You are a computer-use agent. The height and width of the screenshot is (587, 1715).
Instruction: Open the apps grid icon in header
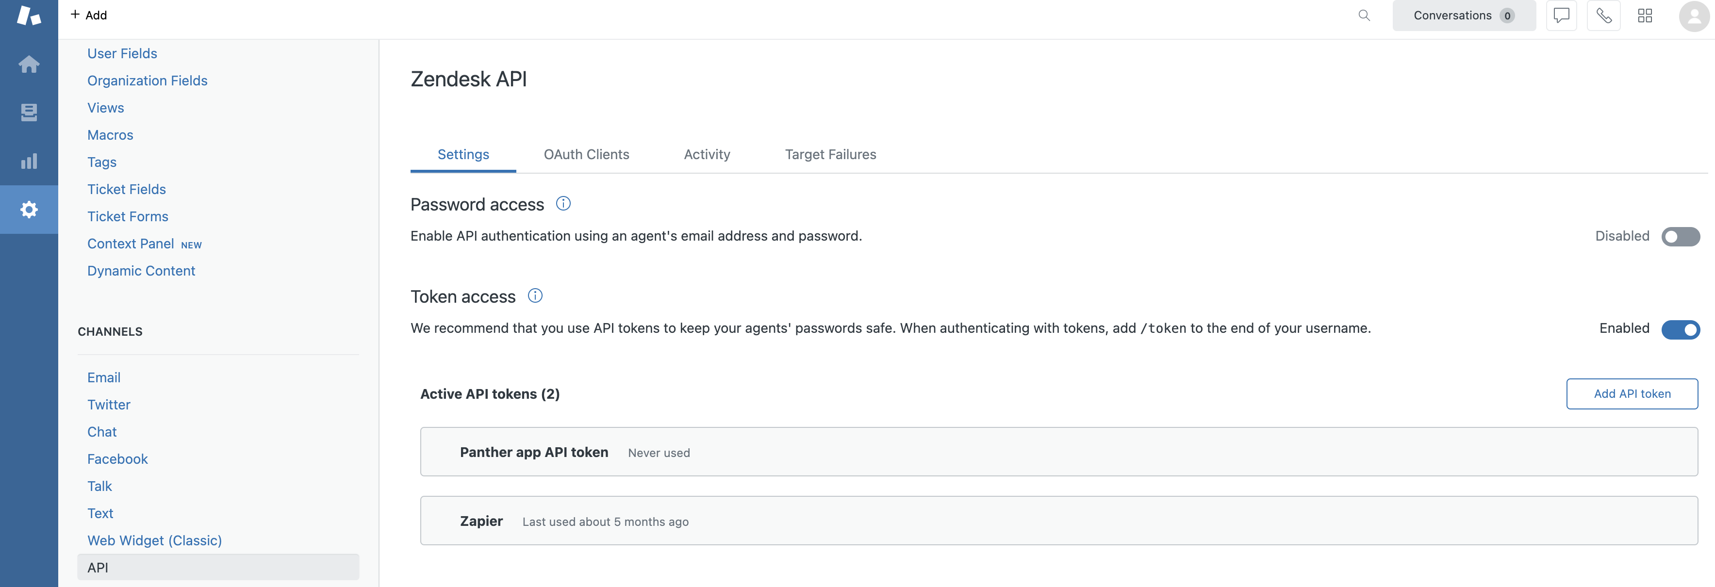point(1645,16)
